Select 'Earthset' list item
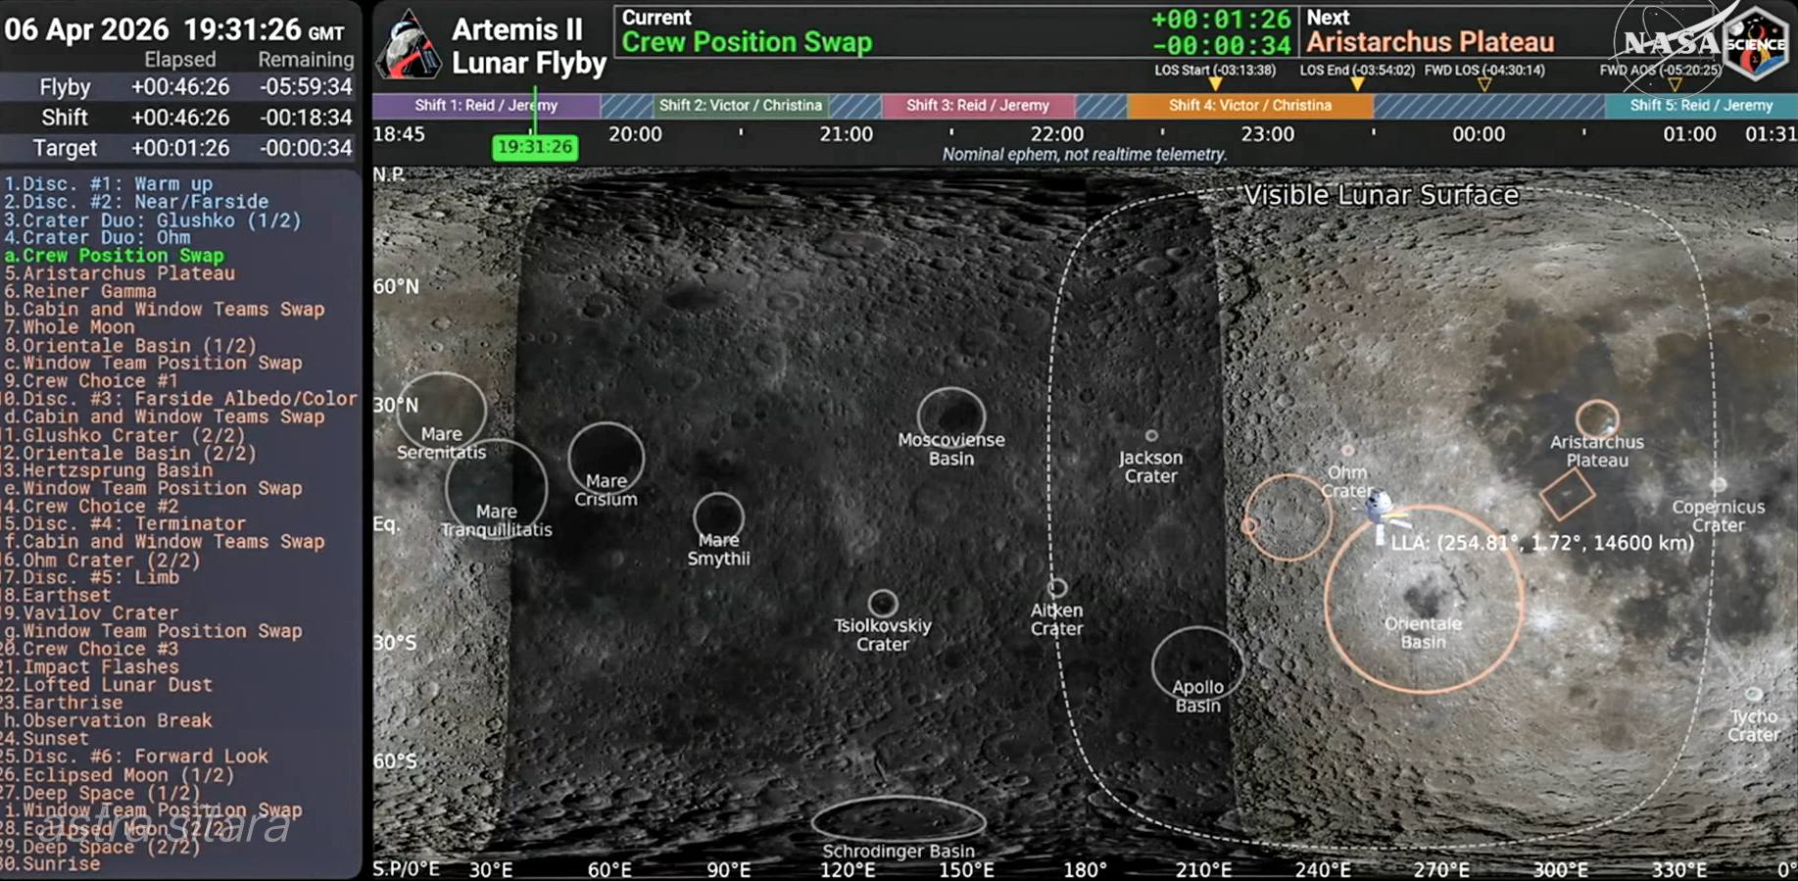The height and width of the screenshot is (881, 1798). click(x=56, y=595)
